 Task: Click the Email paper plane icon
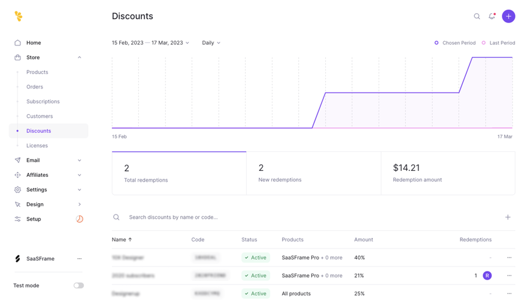(x=17, y=160)
